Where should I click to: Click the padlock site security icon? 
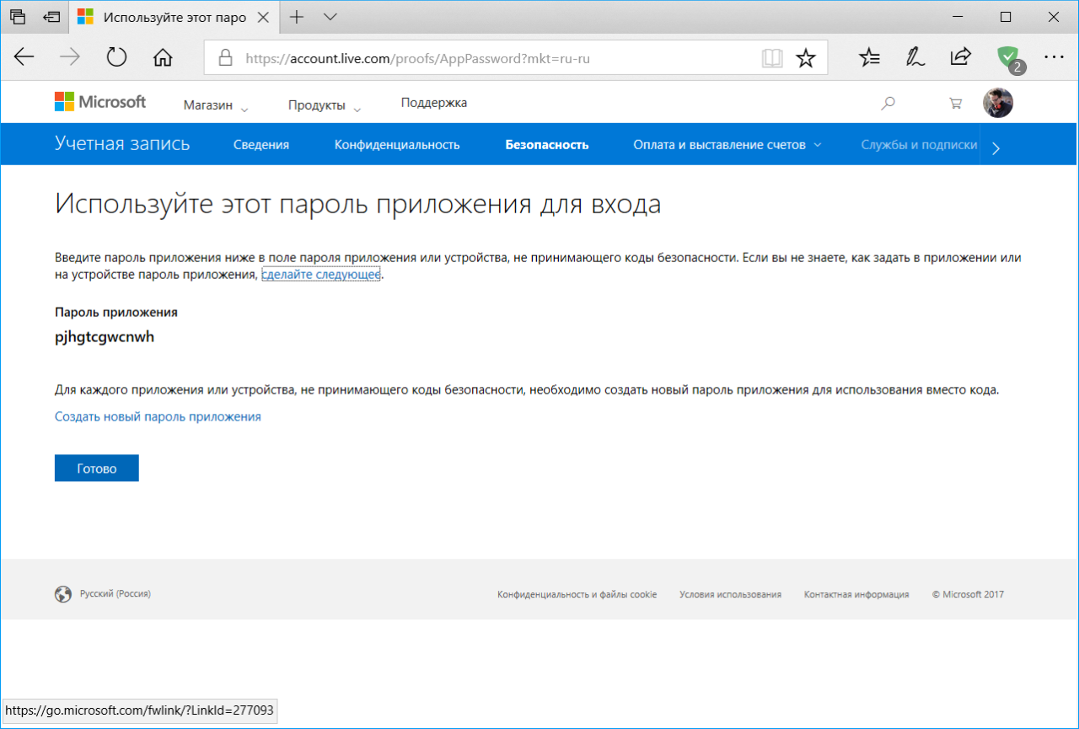coord(224,58)
